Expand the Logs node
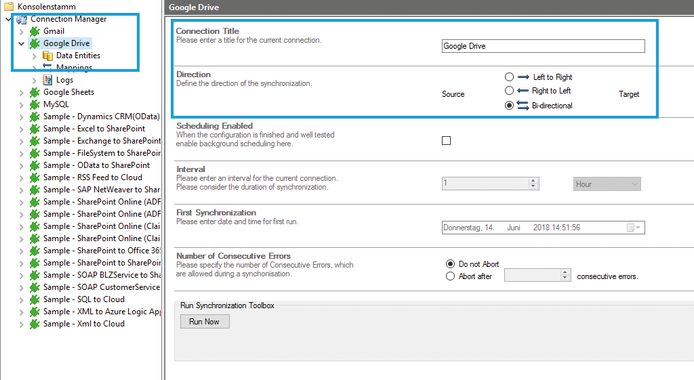694x380 pixels. [x=34, y=80]
